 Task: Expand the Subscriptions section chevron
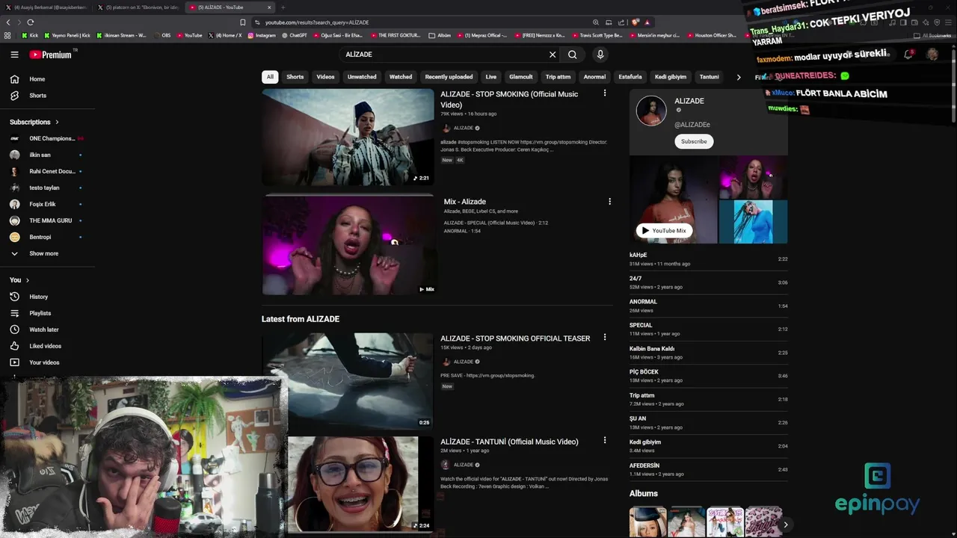[57, 122]
